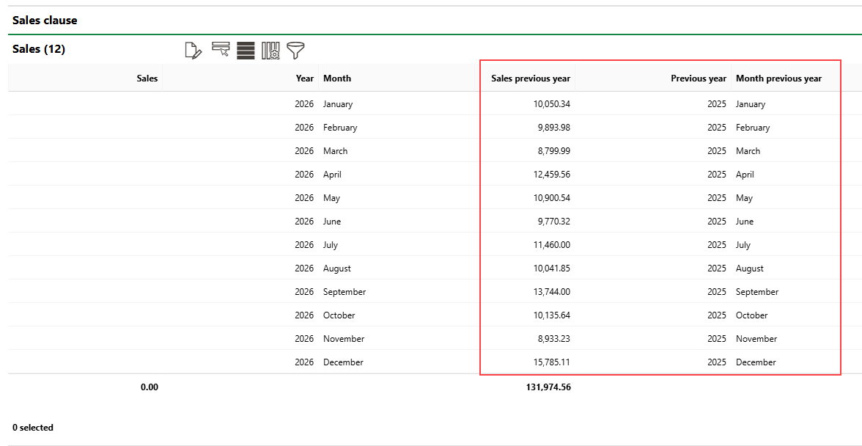This screenshot has width=862, height=446.
Task: Click the 15,785.11 December sales value
Action: point(551,362)
